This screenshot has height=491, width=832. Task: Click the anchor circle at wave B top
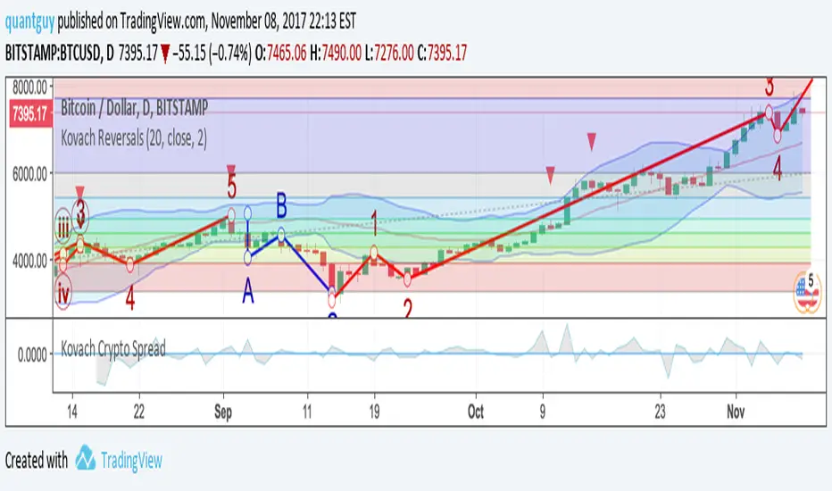281,234
